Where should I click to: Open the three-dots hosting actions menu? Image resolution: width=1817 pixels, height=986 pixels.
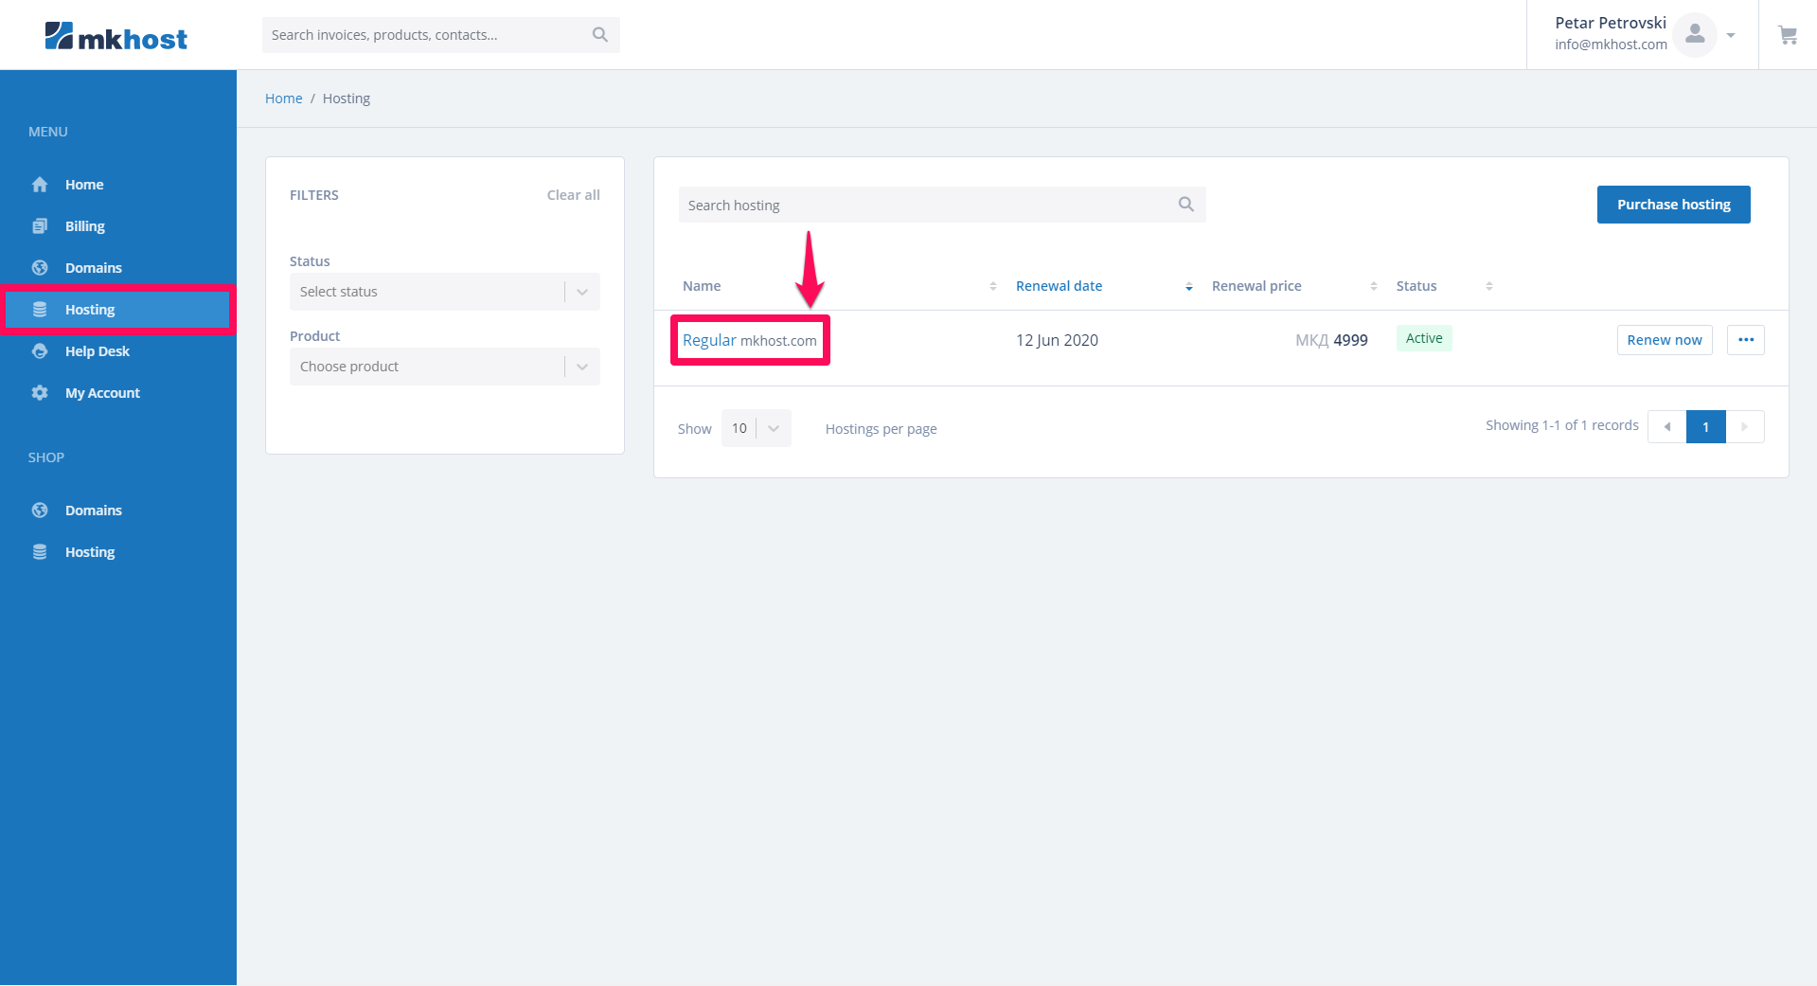[x=1745, y=340]
